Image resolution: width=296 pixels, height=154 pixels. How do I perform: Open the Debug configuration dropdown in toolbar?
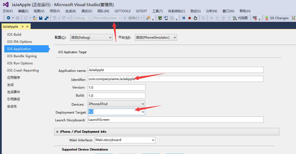tap(82, 18)
